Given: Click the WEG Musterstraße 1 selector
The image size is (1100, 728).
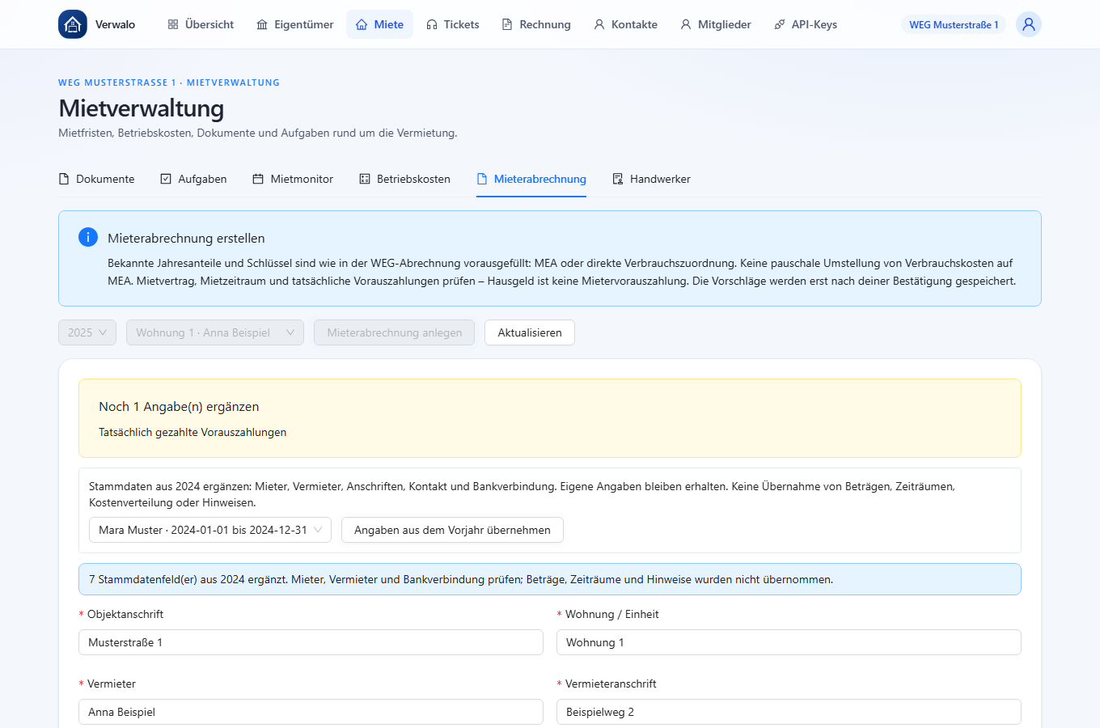Looking at the screenshot, I should tap(954, 24).
